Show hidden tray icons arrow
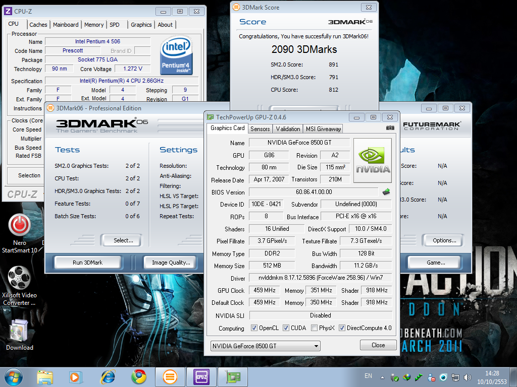This screenshot has height=387, width=517. (x=382, y=377)
